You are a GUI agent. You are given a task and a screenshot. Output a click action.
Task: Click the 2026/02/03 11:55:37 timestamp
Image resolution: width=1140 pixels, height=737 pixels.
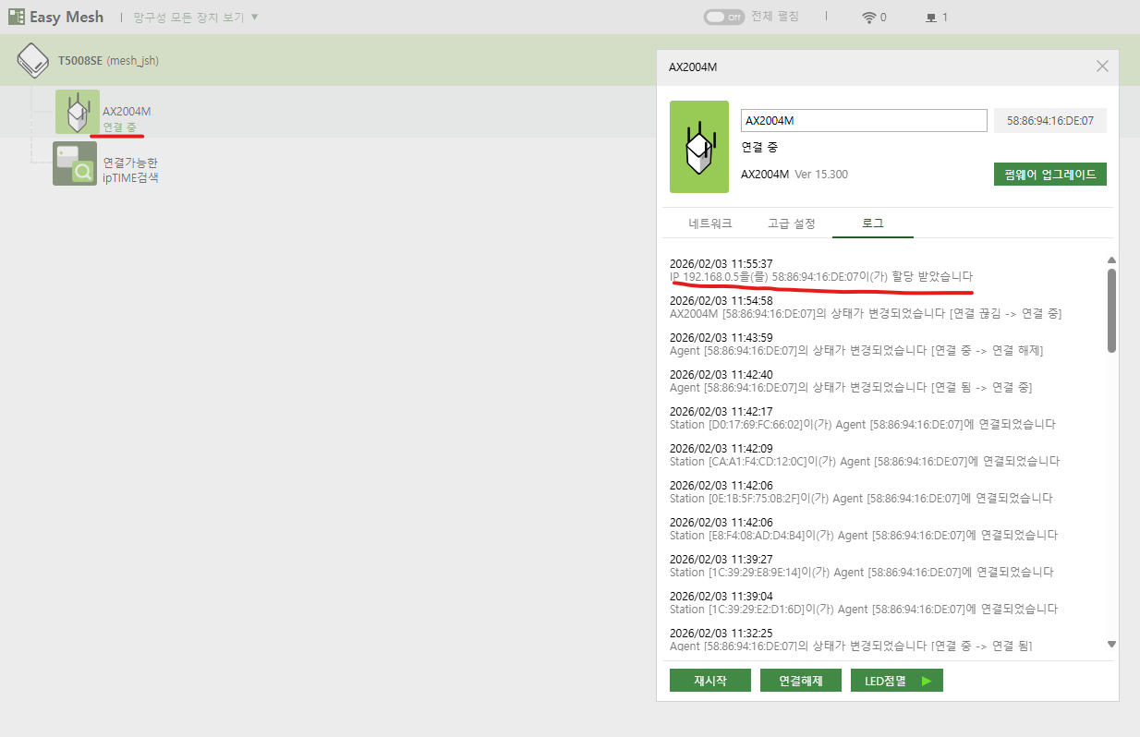pos(722,264)
